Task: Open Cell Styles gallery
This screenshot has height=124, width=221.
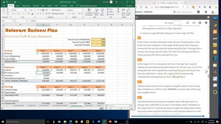Action: [x=102, y=12]
